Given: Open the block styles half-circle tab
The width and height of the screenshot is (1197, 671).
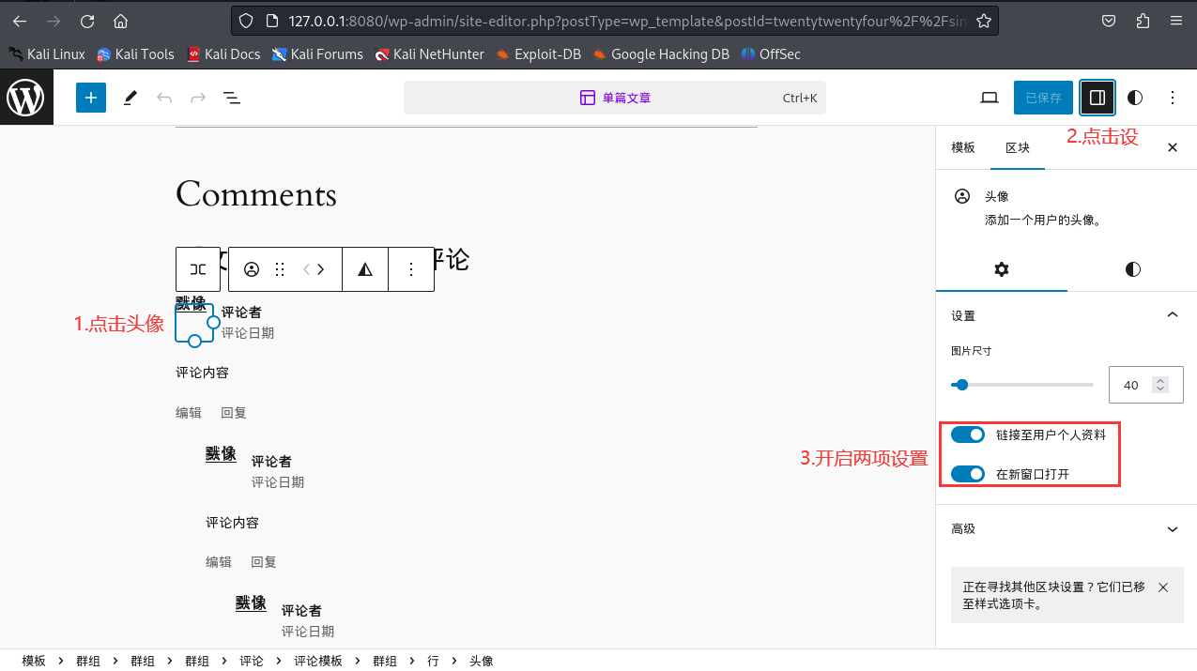Looking at the screenshot, I should pyautogui.click(x=1133, y=269).
